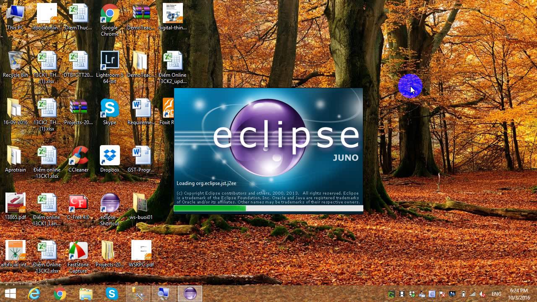537x302 pixels.
Task: Switch to the Eclipse taskbar button
Action: pos(190,294)
